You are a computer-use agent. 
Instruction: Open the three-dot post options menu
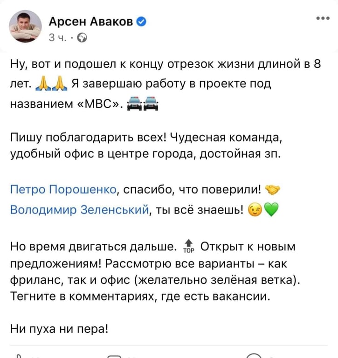[x=323, y=18]
